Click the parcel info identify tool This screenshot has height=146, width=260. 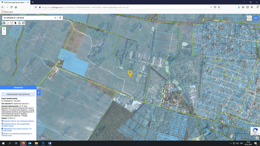coord(19,23)
